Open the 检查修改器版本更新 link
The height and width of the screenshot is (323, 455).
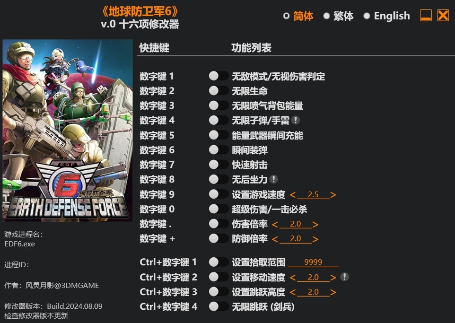click(36, 316)
